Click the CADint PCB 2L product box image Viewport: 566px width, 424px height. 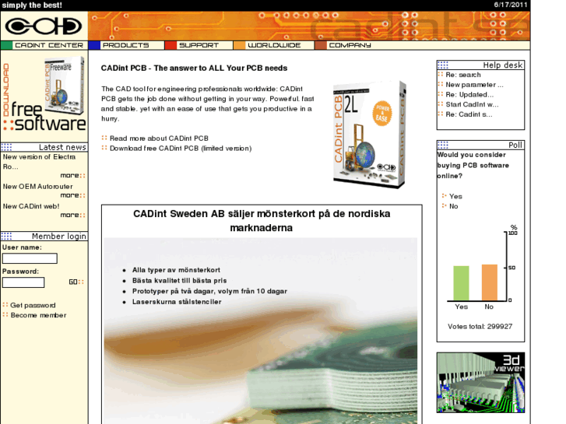tap(370, 135)
